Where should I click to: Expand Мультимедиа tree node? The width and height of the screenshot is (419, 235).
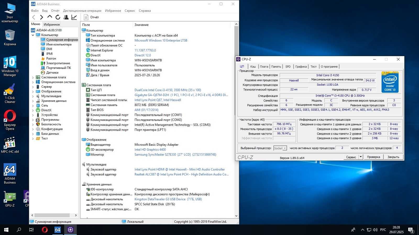tap(33, 96)
